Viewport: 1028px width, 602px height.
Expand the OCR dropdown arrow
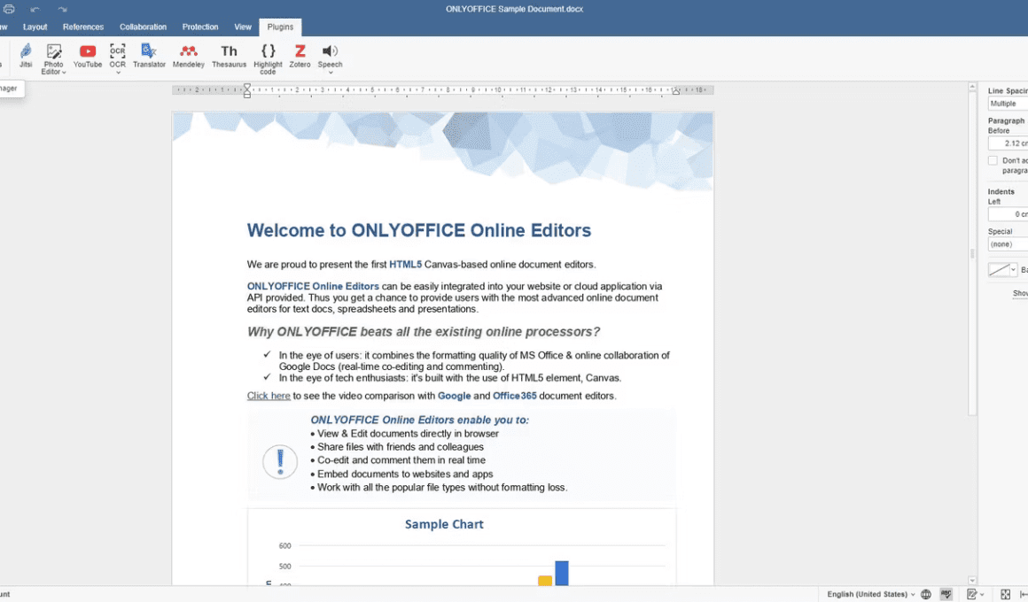coord(118,73)
